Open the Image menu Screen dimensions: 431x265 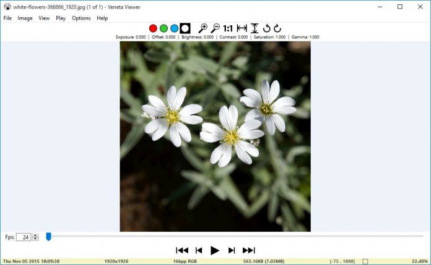(x=25, y=18)
